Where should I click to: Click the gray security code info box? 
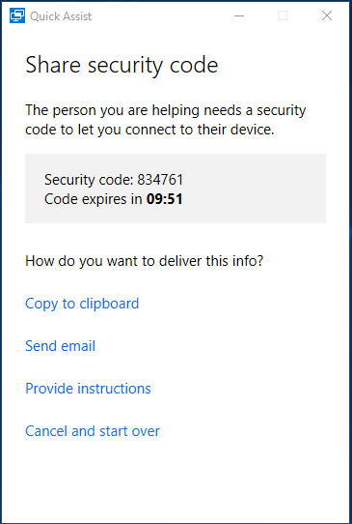176,189
